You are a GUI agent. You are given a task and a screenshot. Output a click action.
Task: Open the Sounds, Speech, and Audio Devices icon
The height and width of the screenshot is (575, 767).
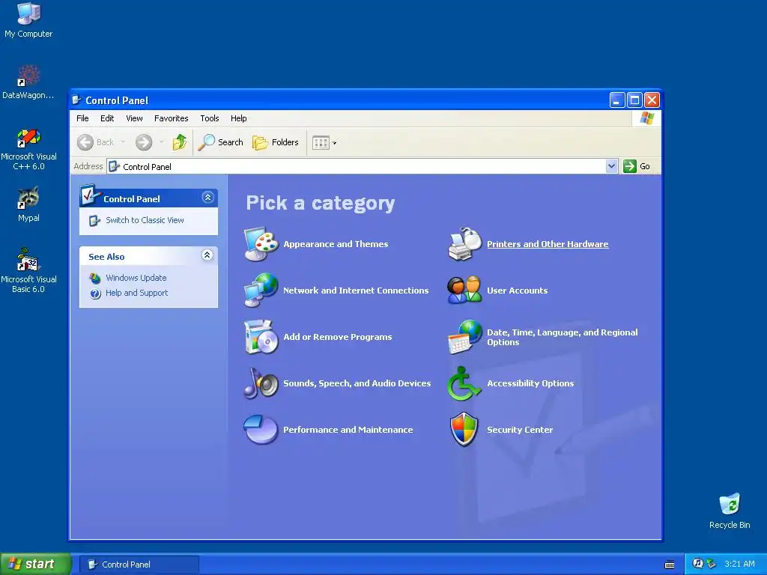(x=261, y=383)
